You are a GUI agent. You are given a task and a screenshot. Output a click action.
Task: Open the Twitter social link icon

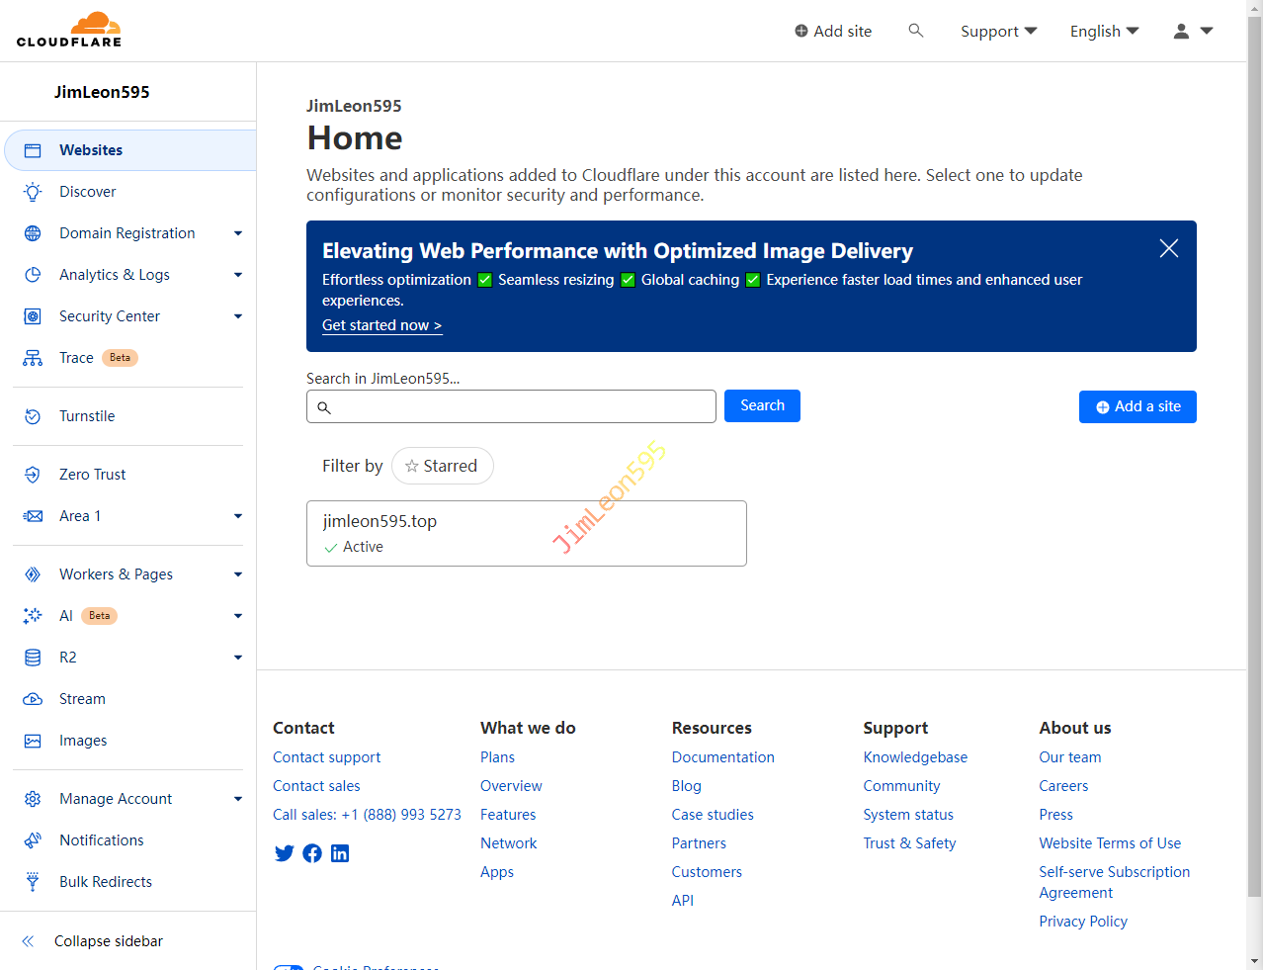285,853
